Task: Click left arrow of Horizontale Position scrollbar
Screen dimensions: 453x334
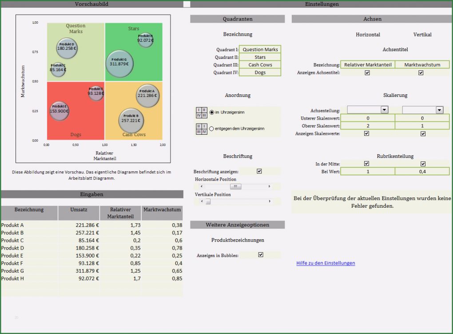Action: coord(202,187)
